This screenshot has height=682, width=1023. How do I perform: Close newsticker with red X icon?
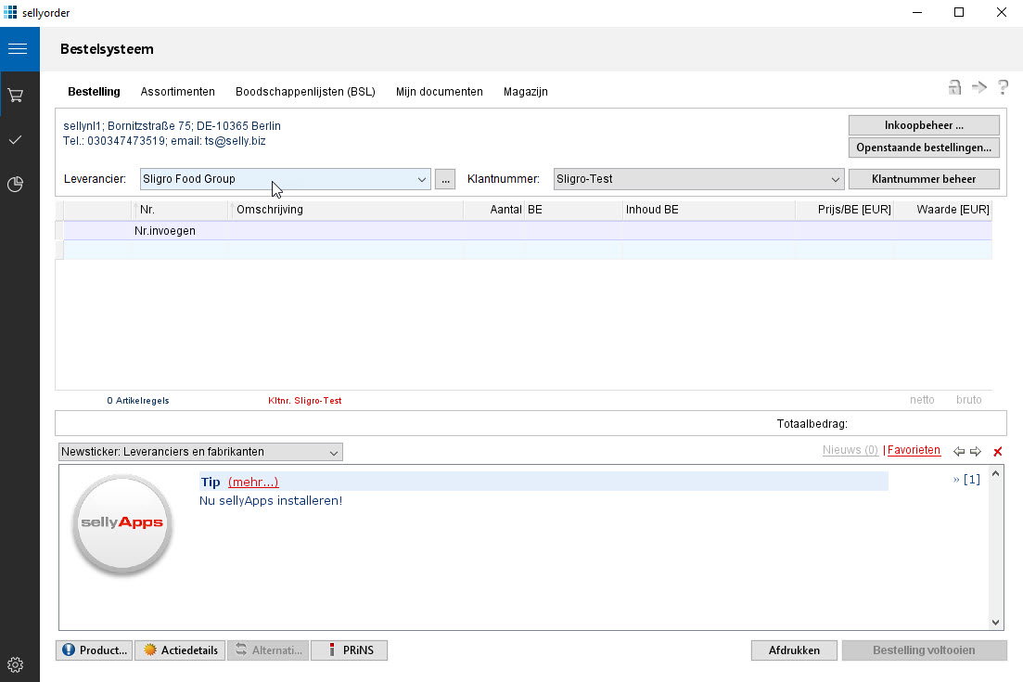point(998,452)
